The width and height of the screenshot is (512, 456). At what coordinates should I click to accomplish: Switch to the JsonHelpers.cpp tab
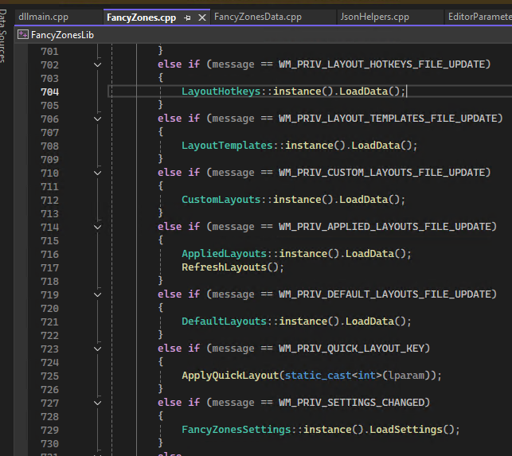pyautogui.click(x=374, y=17)
